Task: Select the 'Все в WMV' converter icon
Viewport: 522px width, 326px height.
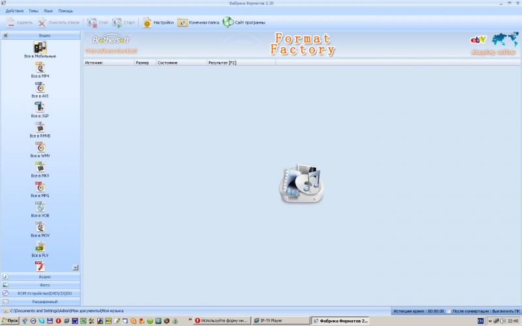Action: coord(40,147)
